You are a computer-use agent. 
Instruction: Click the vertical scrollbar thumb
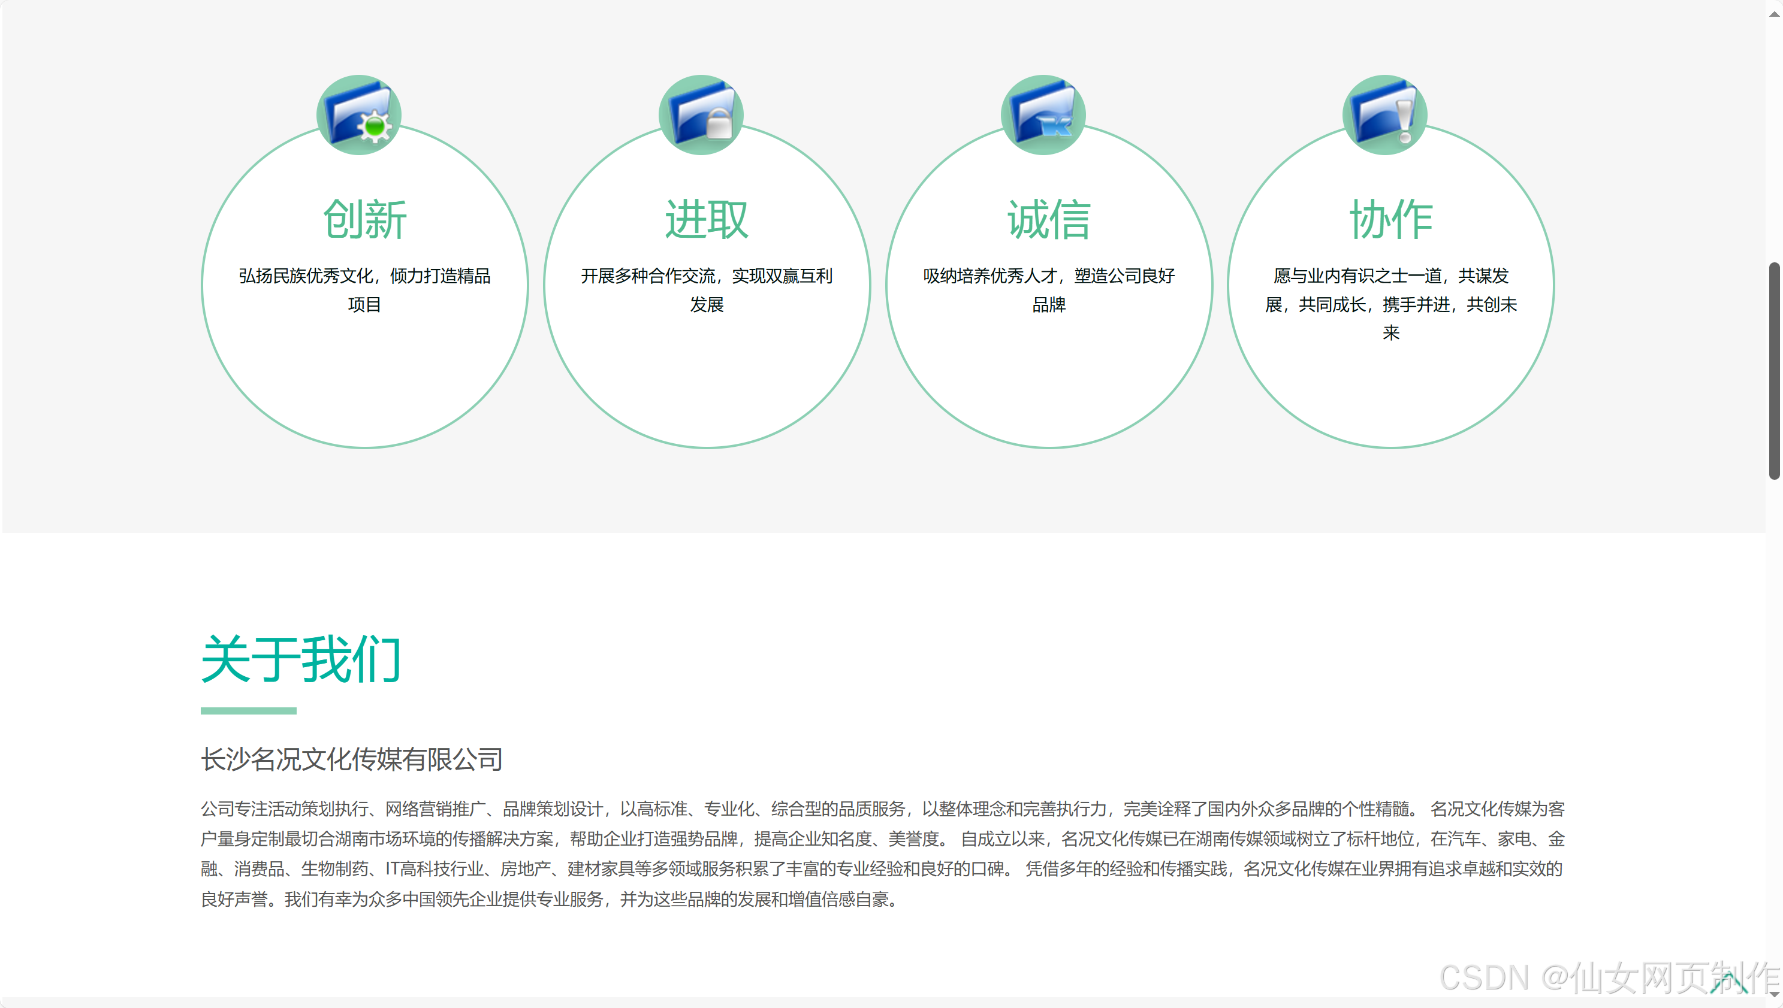click(1774, 370)
